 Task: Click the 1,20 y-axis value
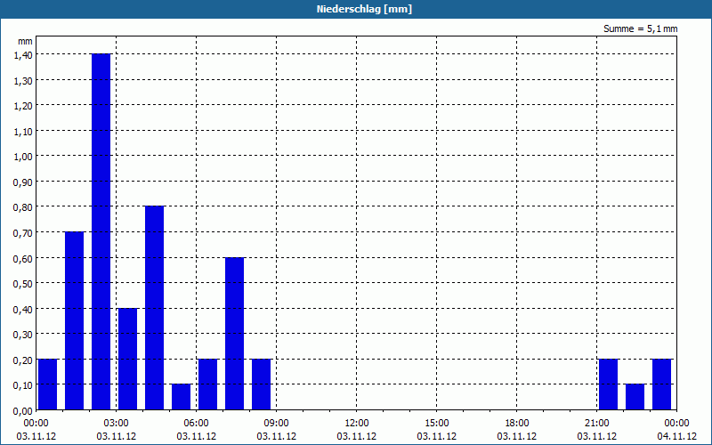pyautogui.click(x=23, y=105)
